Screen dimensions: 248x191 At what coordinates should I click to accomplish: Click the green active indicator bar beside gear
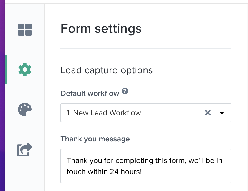pos(6,69)
